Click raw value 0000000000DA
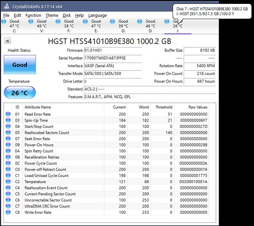 coord(193,163)
